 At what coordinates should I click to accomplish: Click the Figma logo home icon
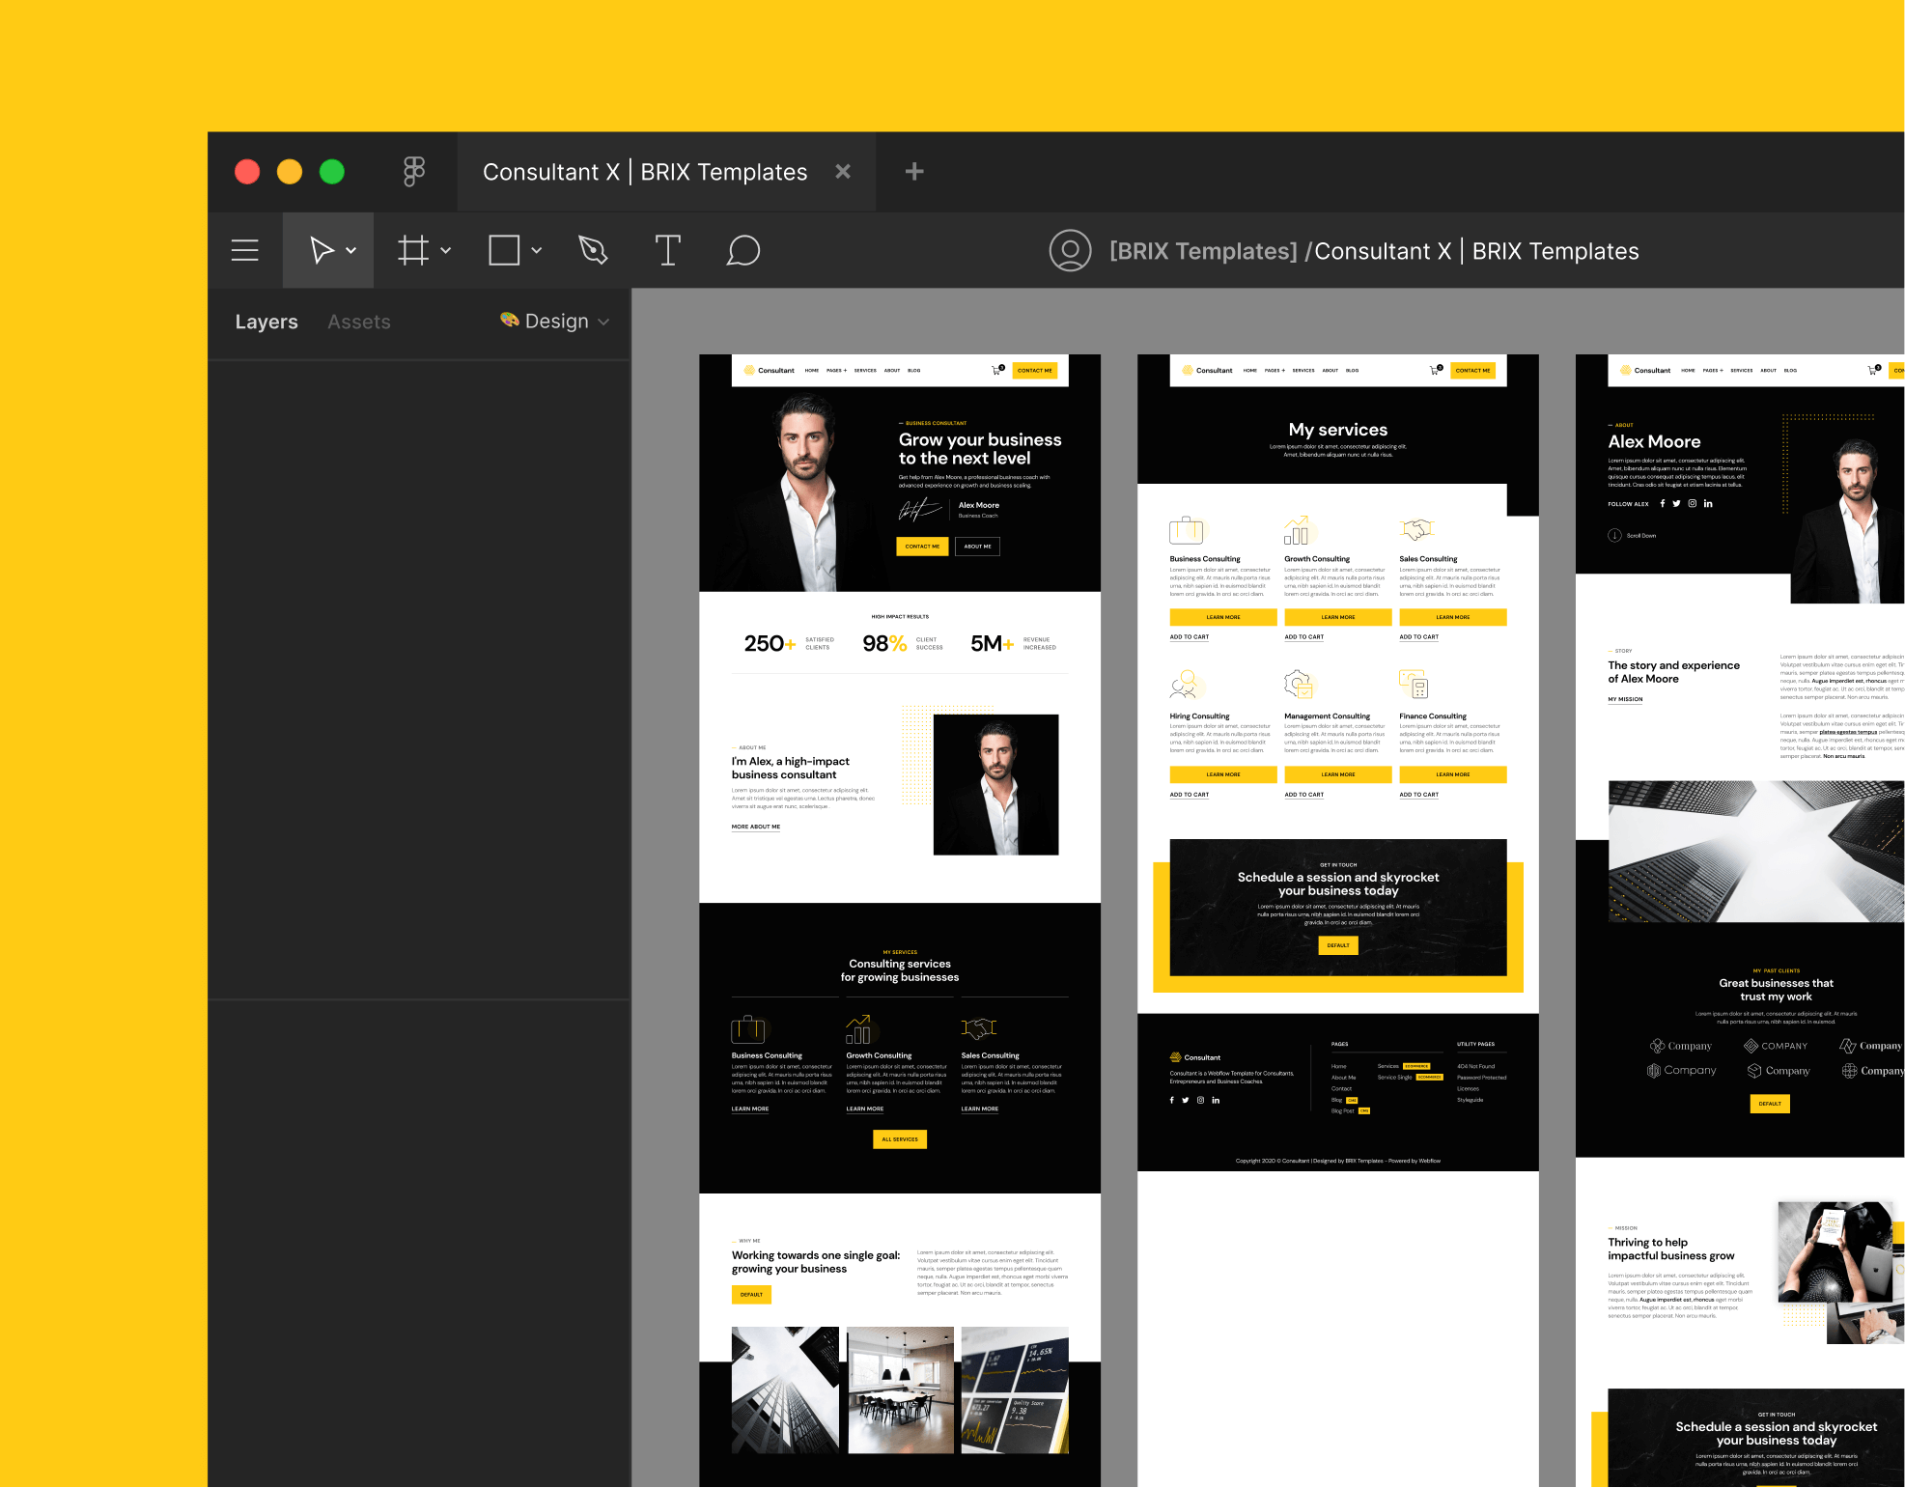click(413, 172)
